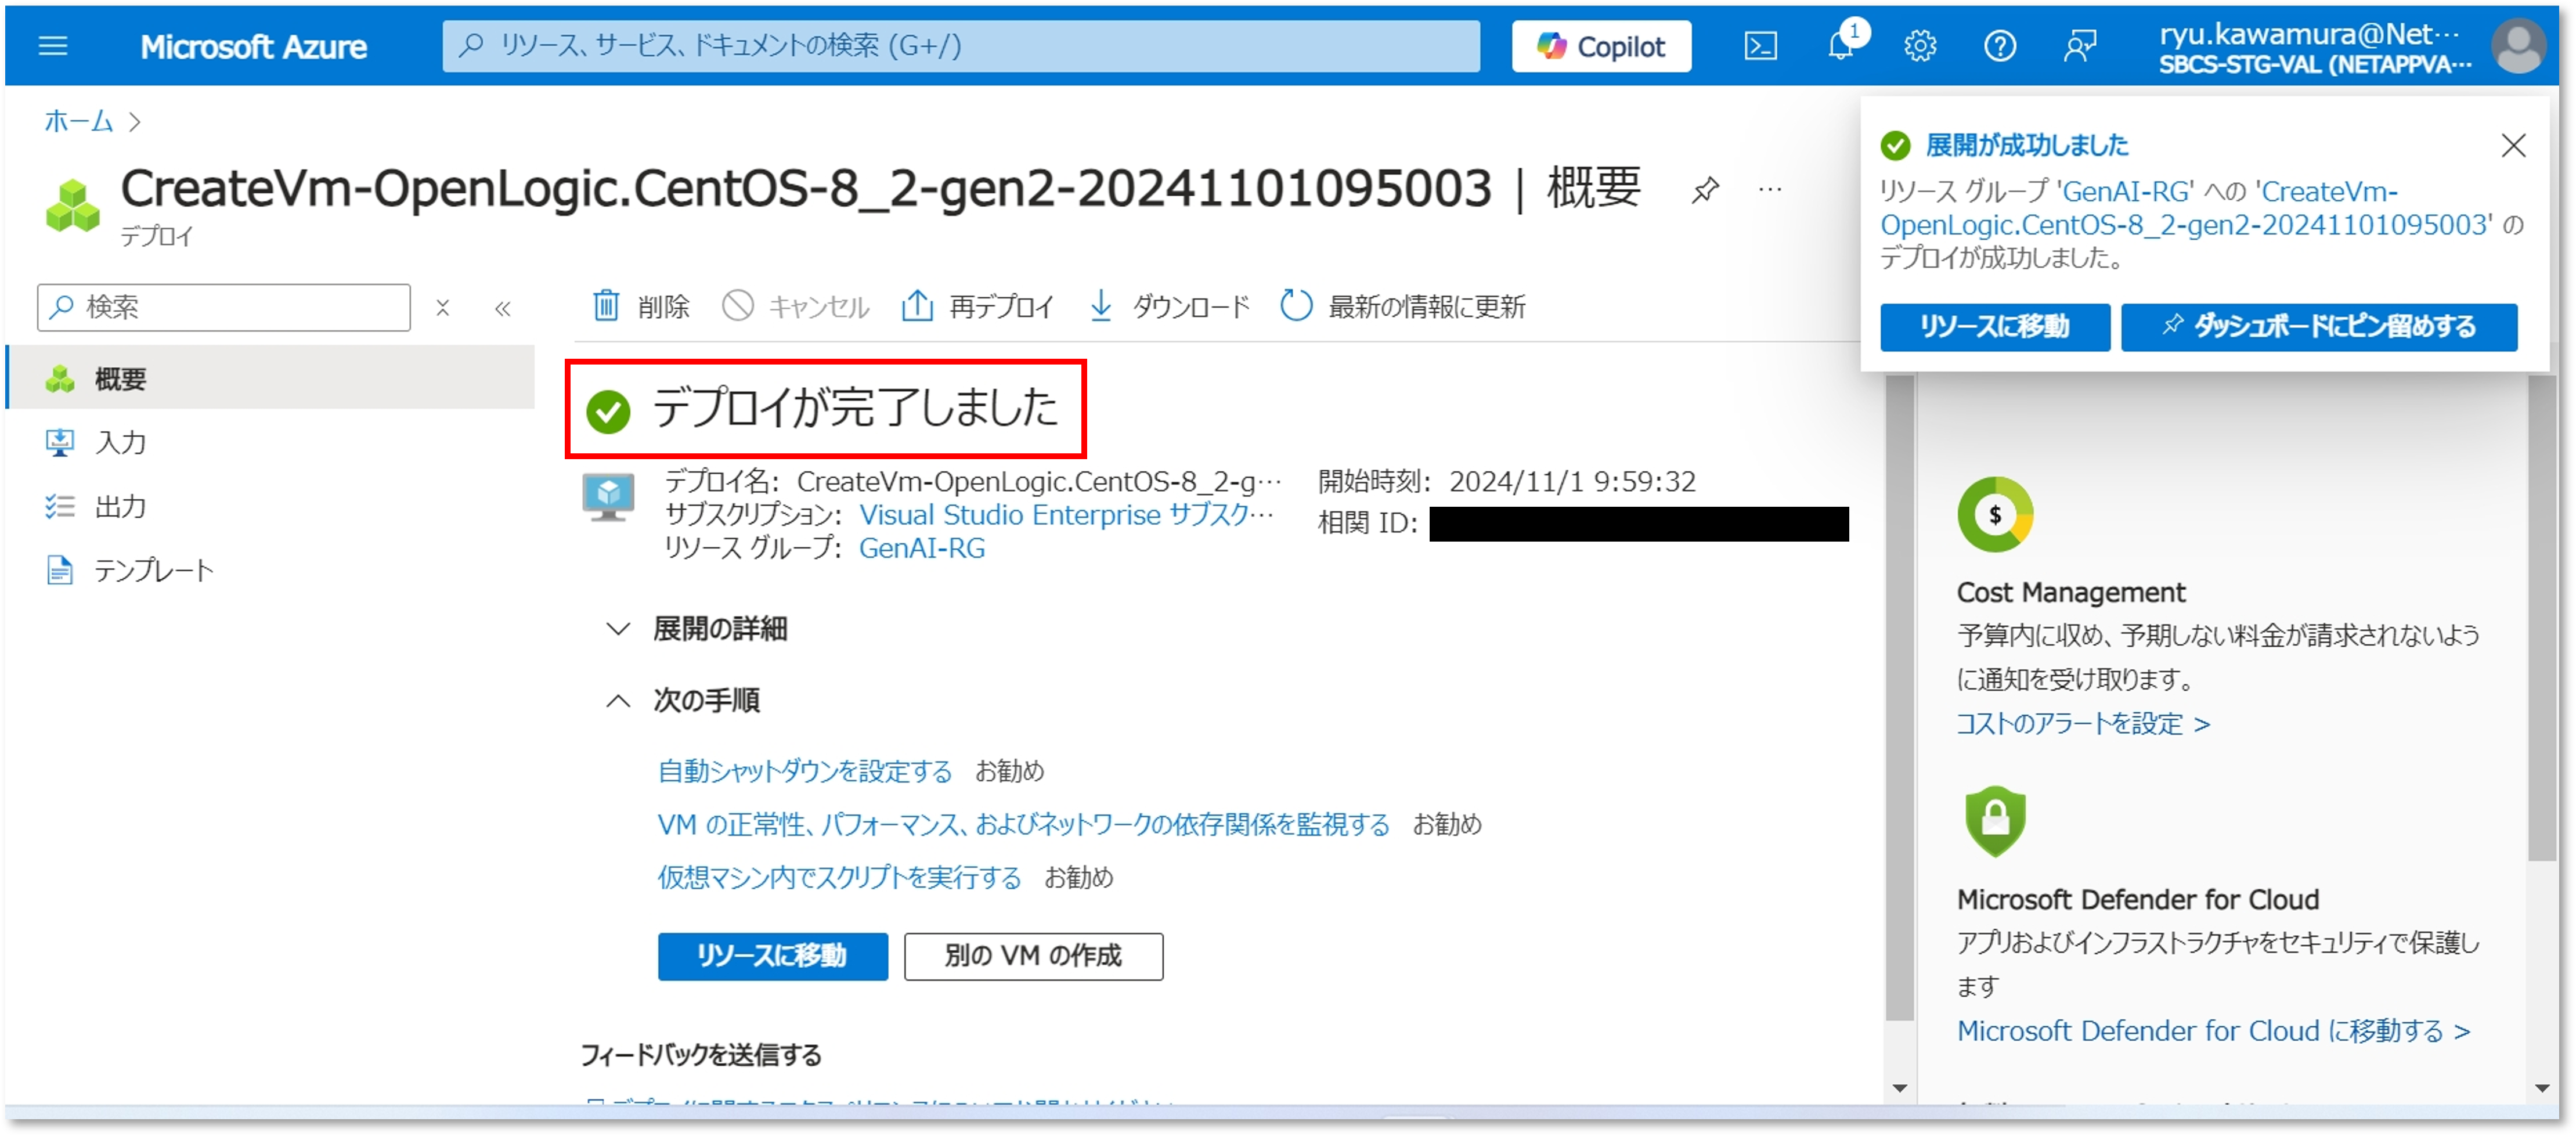
Task: Collapse 次の手順 section
Action: pyautogui.click(x=683, y=700)
